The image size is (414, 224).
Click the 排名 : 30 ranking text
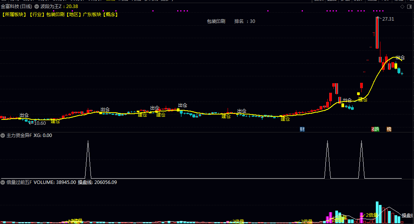pos(245,21)
